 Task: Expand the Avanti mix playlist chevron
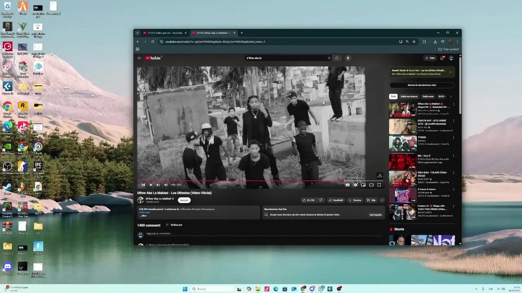pyautogui.click(x=450, y=72)
